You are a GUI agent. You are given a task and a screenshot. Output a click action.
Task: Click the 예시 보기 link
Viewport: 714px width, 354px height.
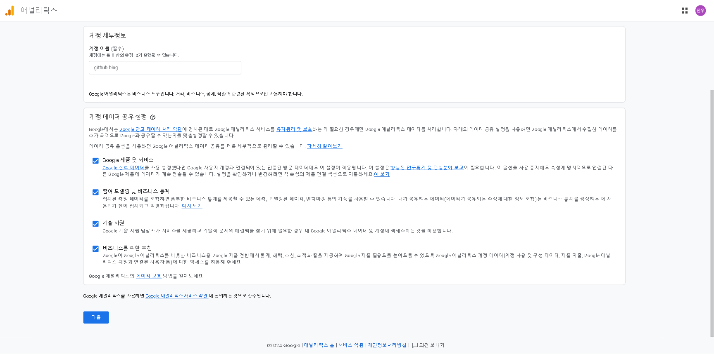(x=192, y=206)
